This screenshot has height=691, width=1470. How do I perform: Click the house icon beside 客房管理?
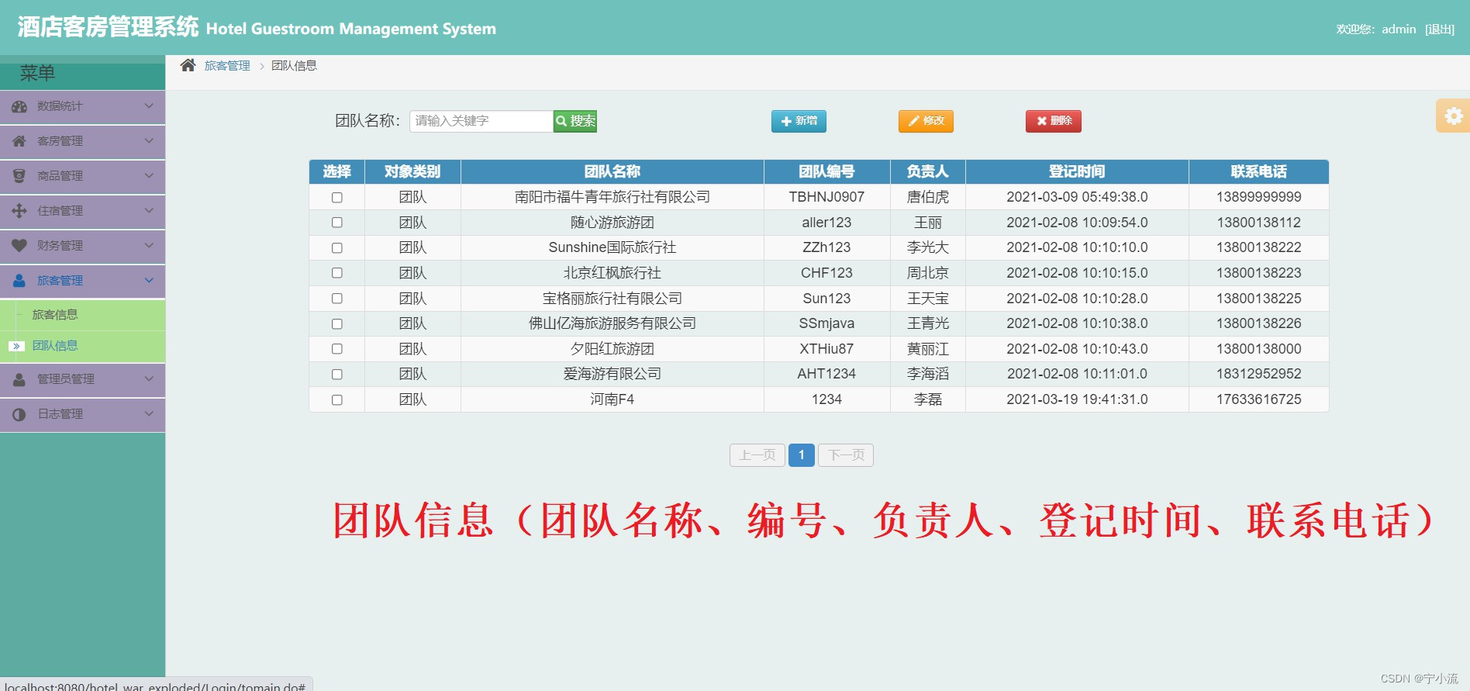19,141
